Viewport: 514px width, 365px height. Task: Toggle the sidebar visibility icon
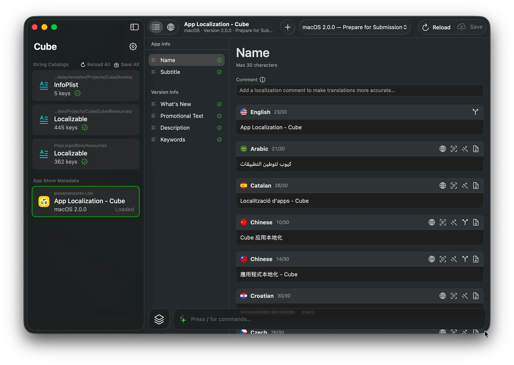(134, 27)
